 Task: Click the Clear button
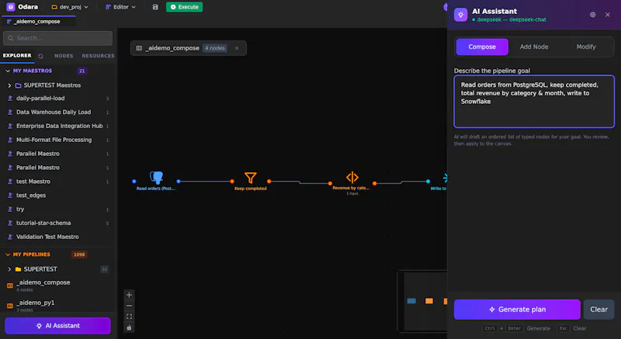pyautogui.click(x=598, y=310)
